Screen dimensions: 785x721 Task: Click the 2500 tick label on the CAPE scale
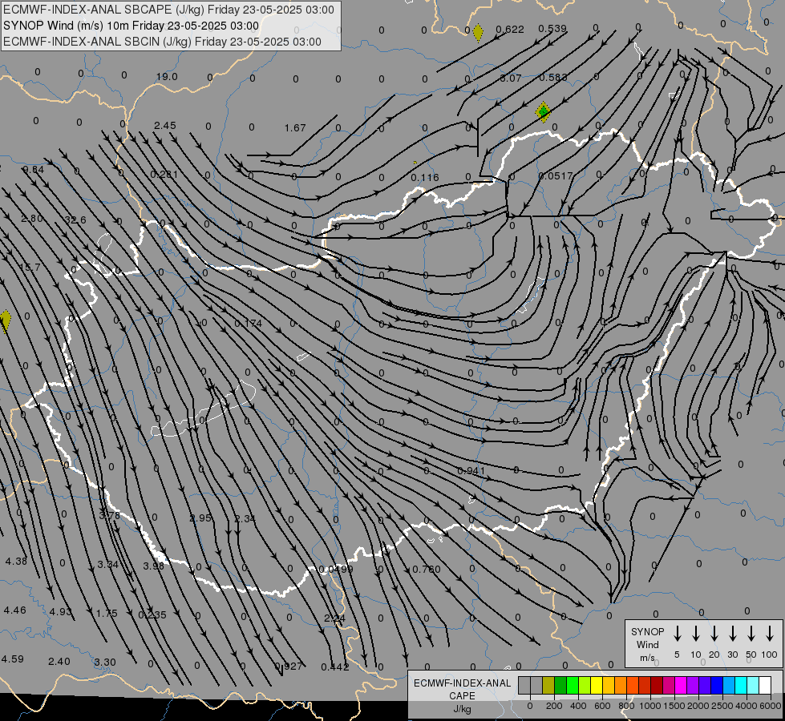pyautogui.click(x=722, y=706)
